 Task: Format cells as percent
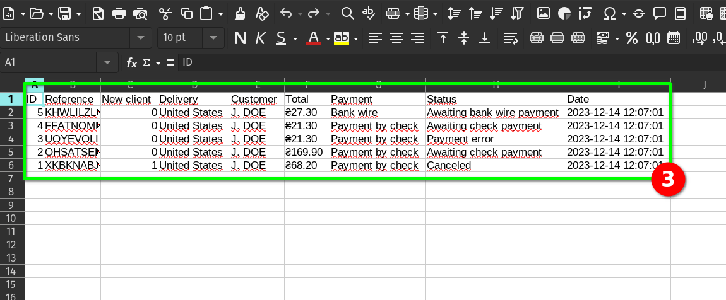click(632, 38)
